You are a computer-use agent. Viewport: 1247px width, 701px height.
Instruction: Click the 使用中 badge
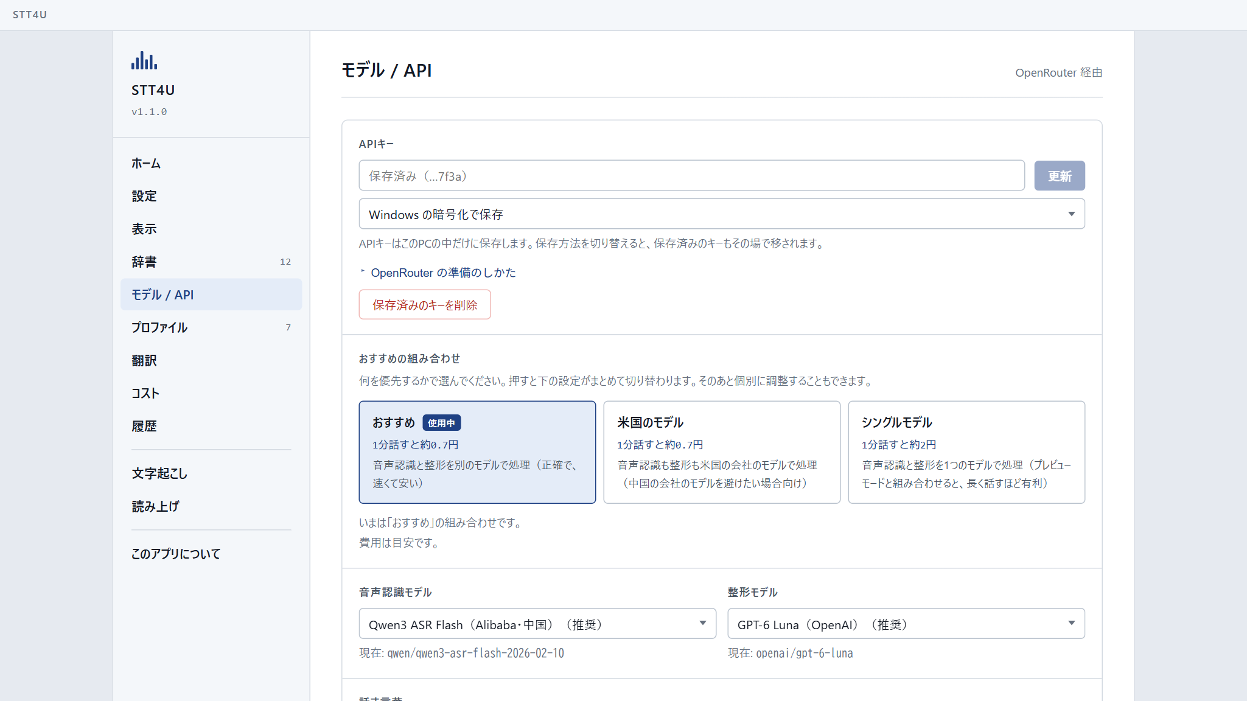pyautogui.click(x=441, y=423)
